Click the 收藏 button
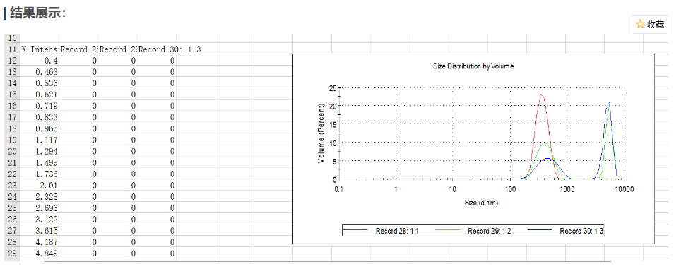This screenshot has width=681, height=276. click(x=650, y=24)
